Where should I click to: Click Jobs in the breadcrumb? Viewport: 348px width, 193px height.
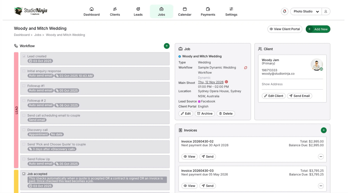coord(38,35)
